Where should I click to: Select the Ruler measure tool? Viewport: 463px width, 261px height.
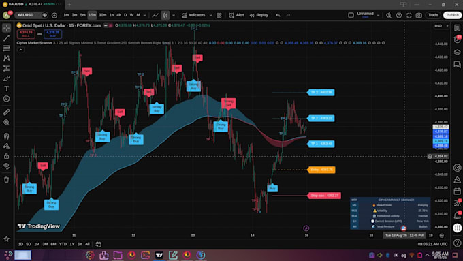click(6, 112)
